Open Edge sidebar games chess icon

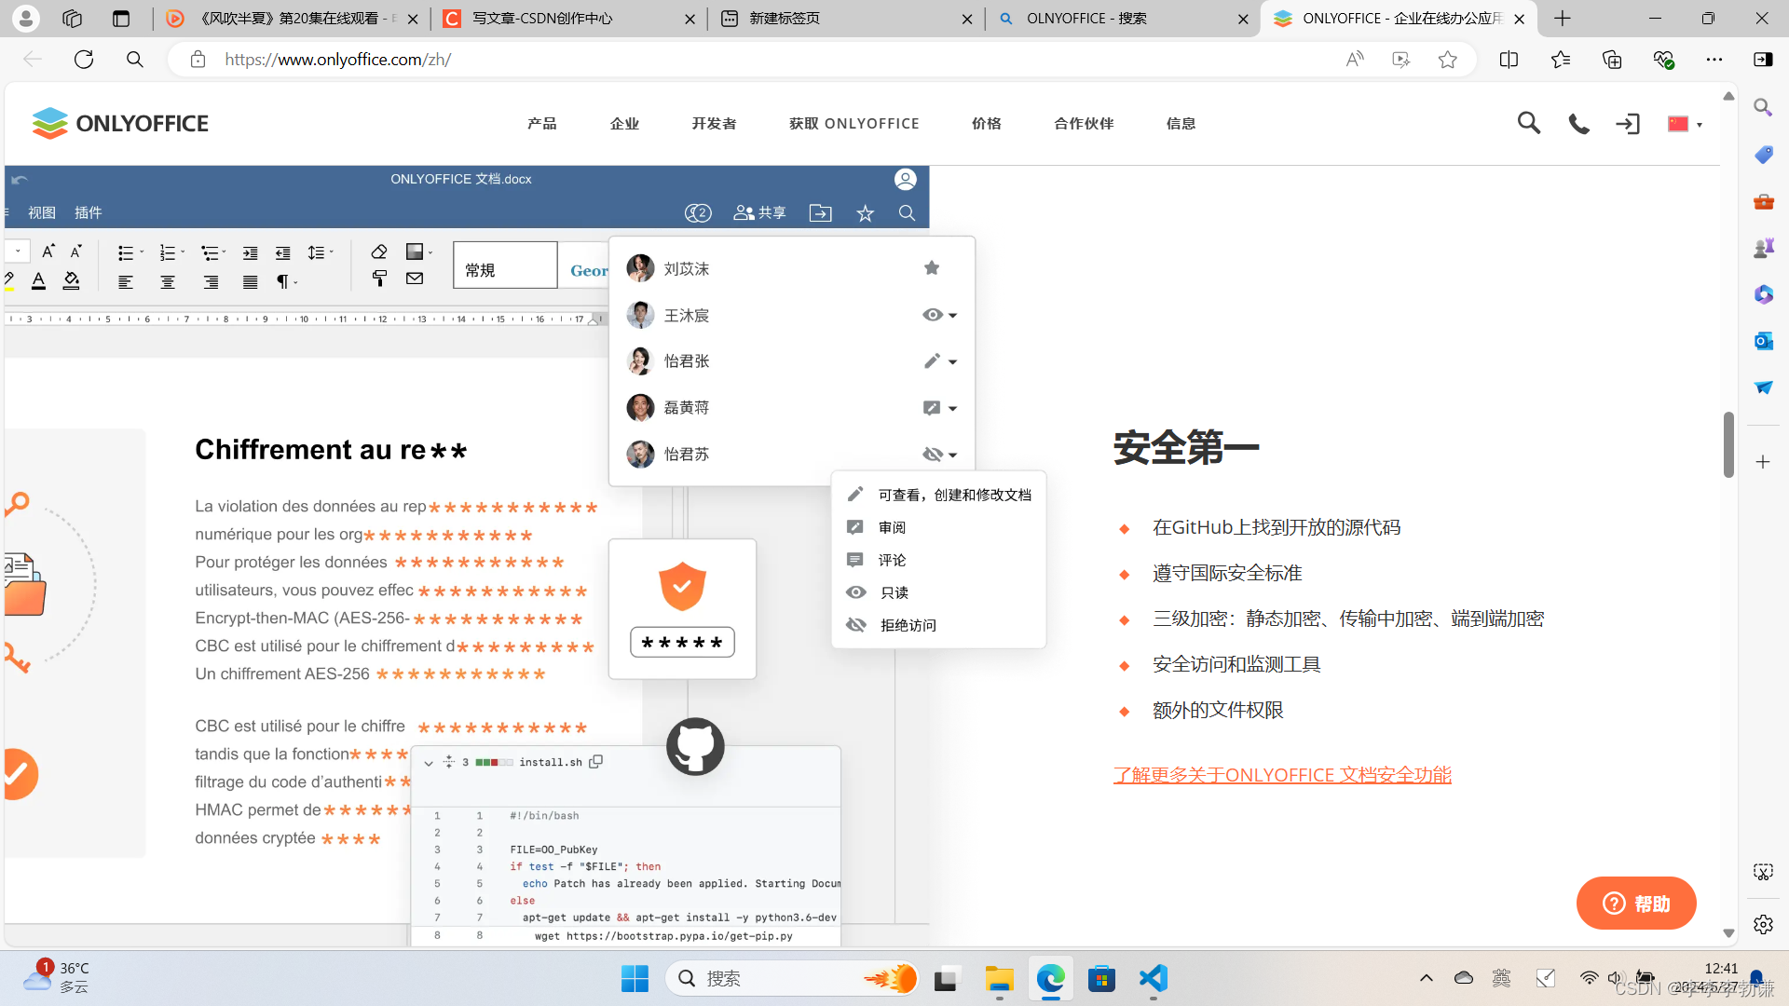tap(1763, 248)
